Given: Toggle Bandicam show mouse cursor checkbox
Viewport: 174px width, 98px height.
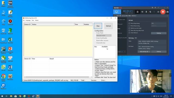Looking at the screenshot, I should click(129, 28).
